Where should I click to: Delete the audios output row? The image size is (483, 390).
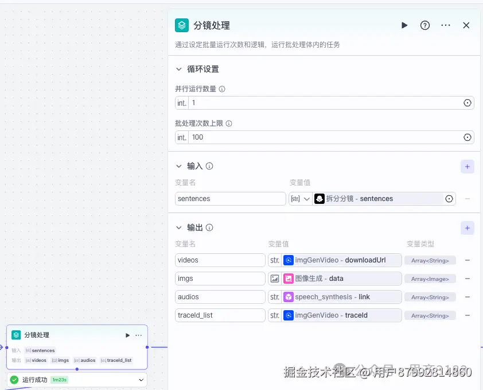pyautogui.click(x=468, y=297)
